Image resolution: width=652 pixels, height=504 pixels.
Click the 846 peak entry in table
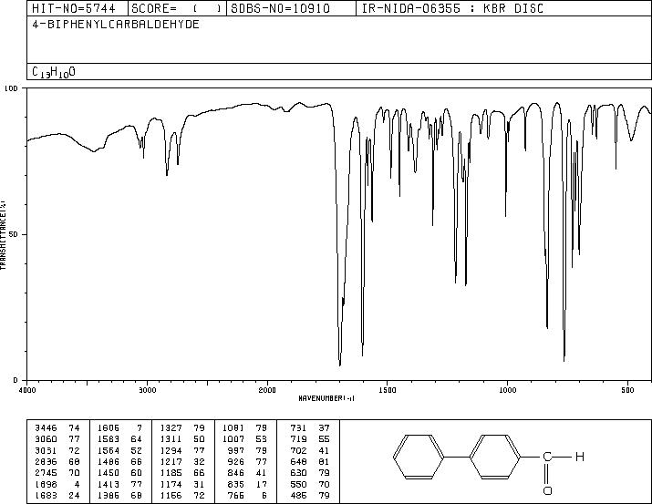[x=248, y=473]
